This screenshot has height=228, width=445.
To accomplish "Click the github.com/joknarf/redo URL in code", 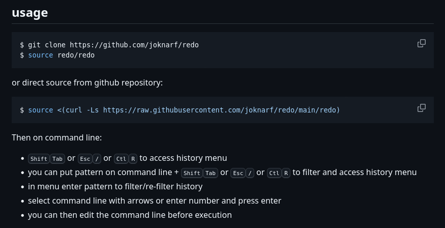I will (x=134, y=45).
